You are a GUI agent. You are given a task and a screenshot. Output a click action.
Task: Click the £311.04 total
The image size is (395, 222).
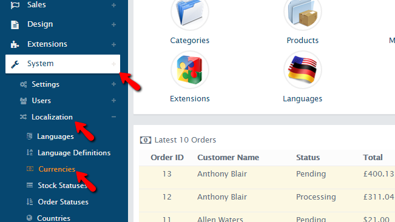coord(379,197)
